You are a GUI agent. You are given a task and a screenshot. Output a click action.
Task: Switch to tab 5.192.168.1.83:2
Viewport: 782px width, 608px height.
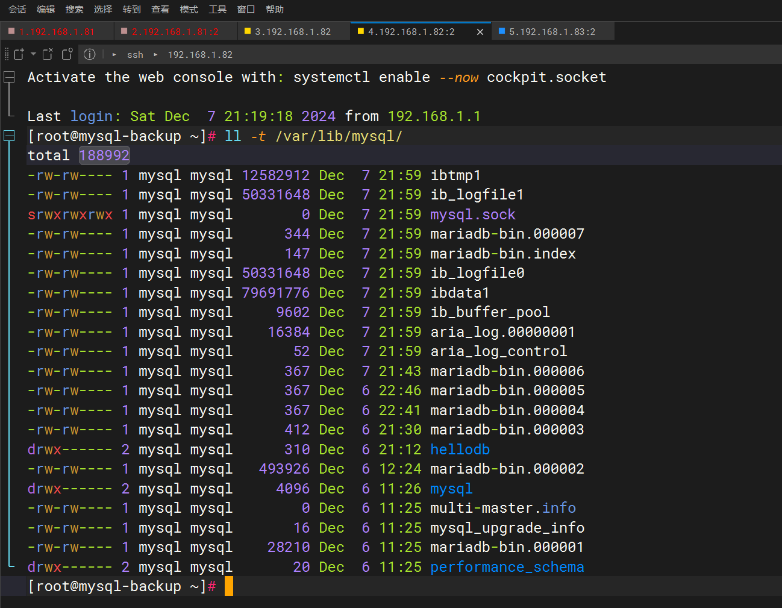[x=552, y=31]
